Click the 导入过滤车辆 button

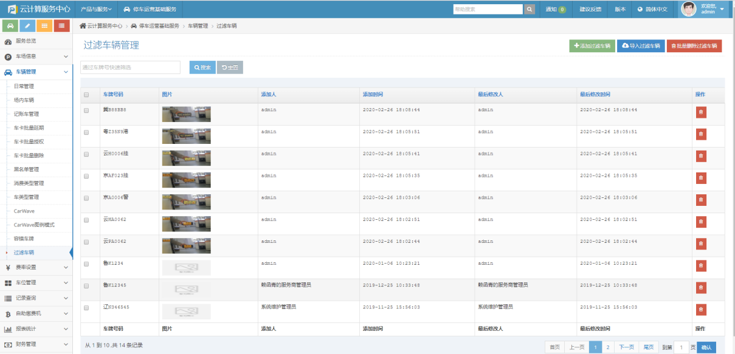click(641, 46)
